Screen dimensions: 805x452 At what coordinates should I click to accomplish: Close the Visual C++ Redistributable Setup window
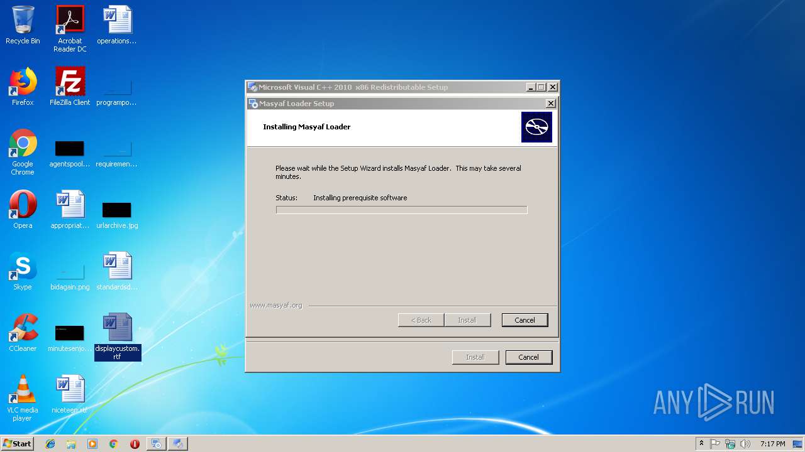553,87
